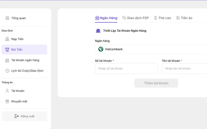Focus the Tên tài khoản input field

click(x=184, y=69)
